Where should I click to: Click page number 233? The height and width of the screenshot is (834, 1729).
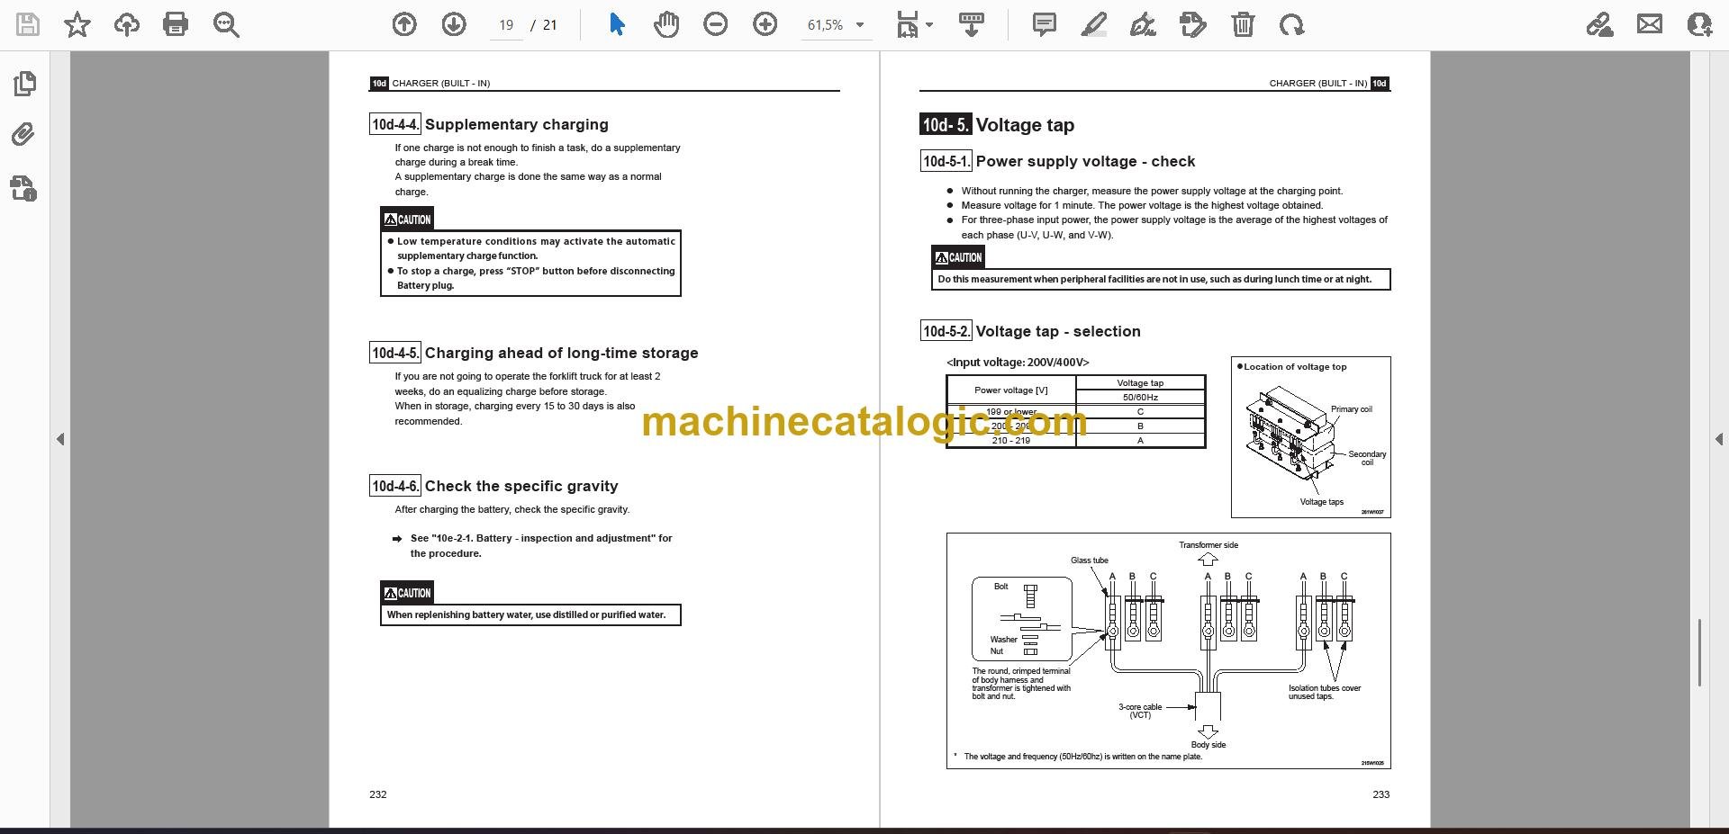[x=1380, y=794]
